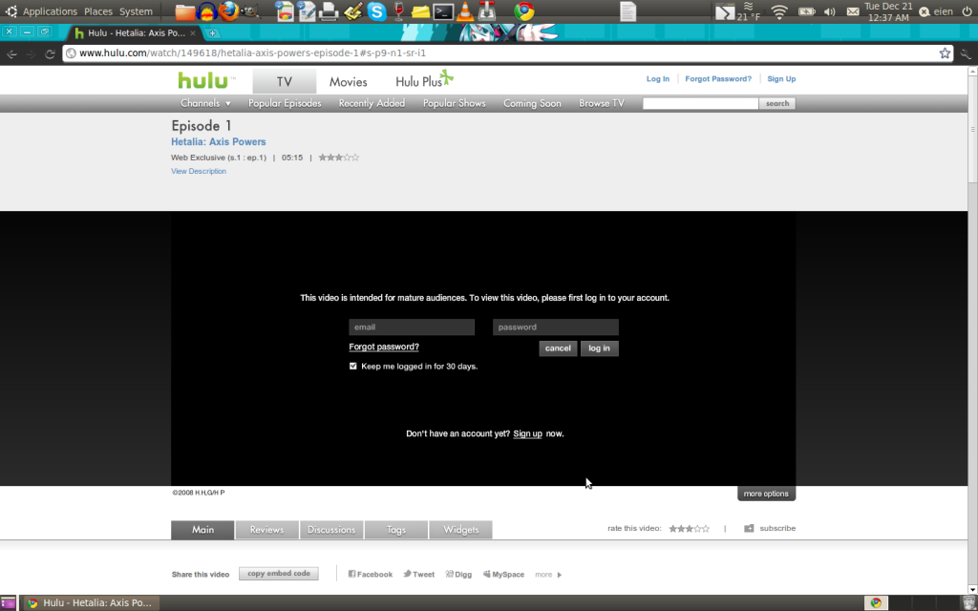Click copy embed code button
This screenshot has width=978, height=611.
coord(278,574)
